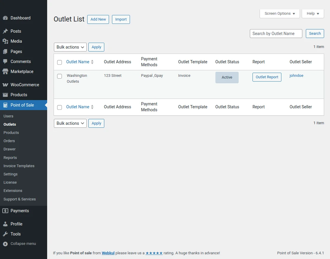
Task: Click the Paypal ,Gpay payment cell
Action: (152, 75)
